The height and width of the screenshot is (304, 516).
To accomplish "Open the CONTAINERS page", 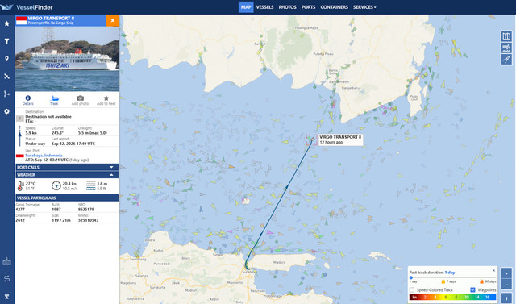I will [335, 7].
